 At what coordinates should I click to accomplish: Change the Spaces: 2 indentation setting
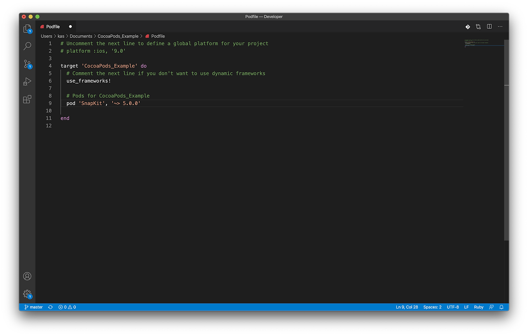pos(432,307)
